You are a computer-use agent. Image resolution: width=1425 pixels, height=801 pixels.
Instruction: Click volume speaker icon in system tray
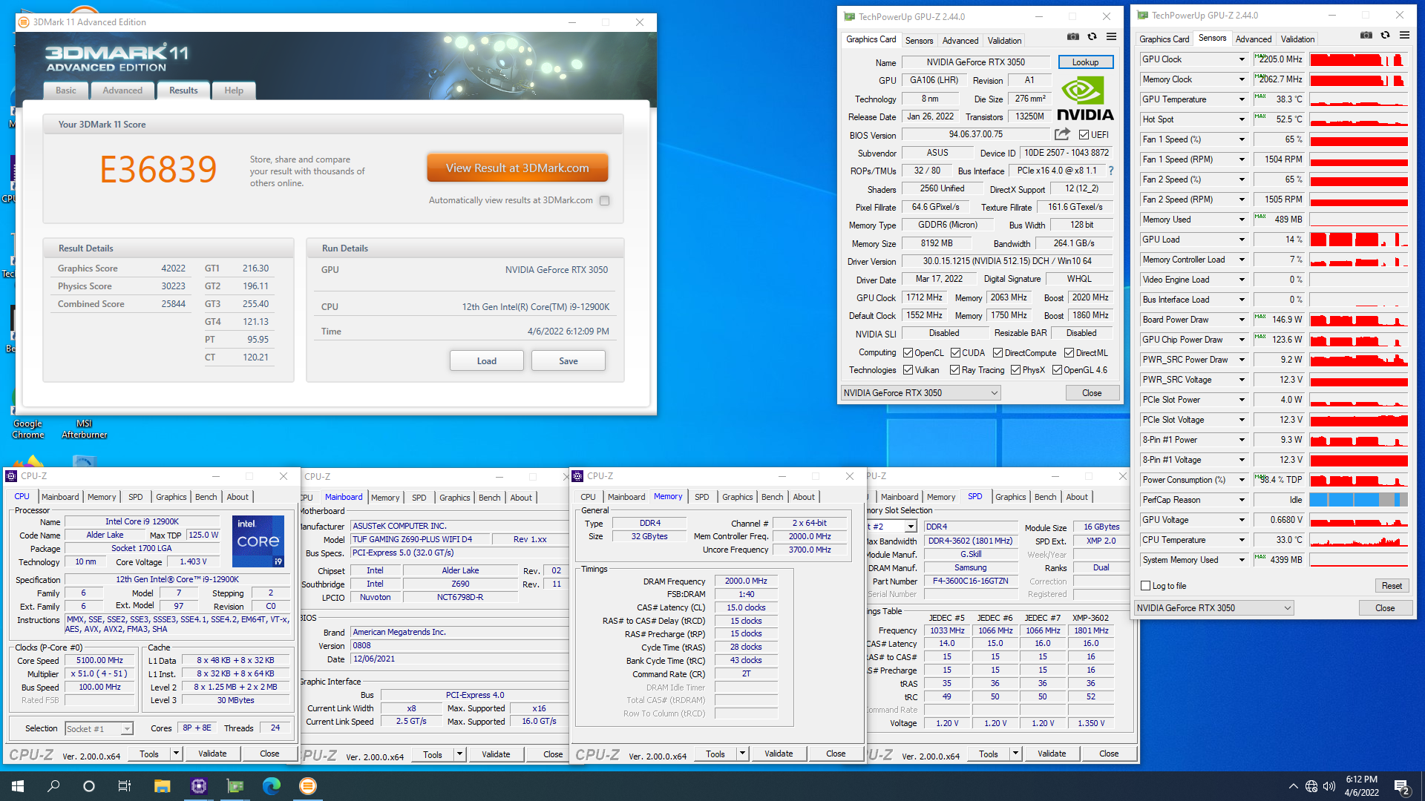tap(1329, 786)
